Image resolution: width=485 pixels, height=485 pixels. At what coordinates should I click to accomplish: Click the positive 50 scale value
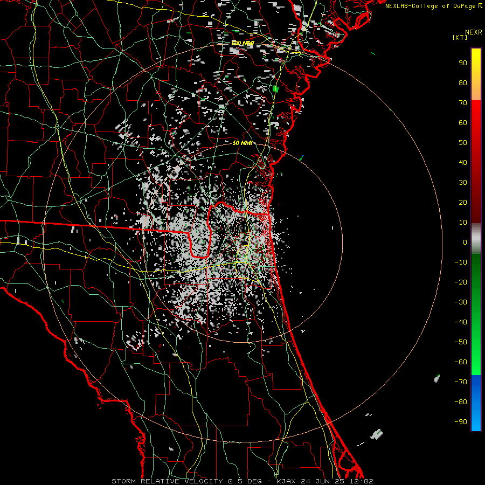coord(463,143)
